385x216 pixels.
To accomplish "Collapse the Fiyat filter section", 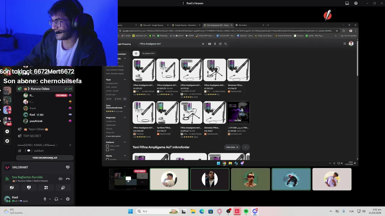I will [125, 80].
